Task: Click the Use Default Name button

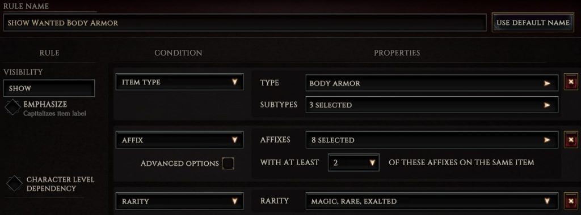Action: pyautogui.click(x=532, y=23)
